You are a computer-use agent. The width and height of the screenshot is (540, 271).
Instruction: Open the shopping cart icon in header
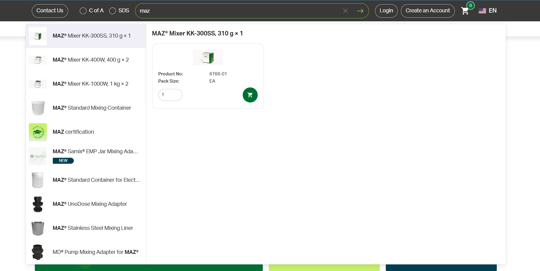(465, 11)
